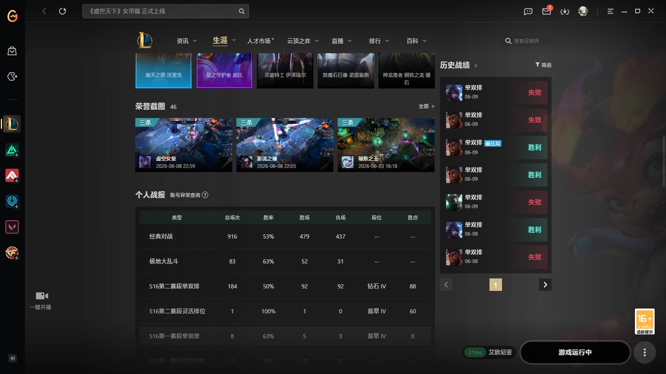This screenshot has width=666, height=374.
Task: Select the 星之守护者 波比 champion card
Action: pos(224,70)
